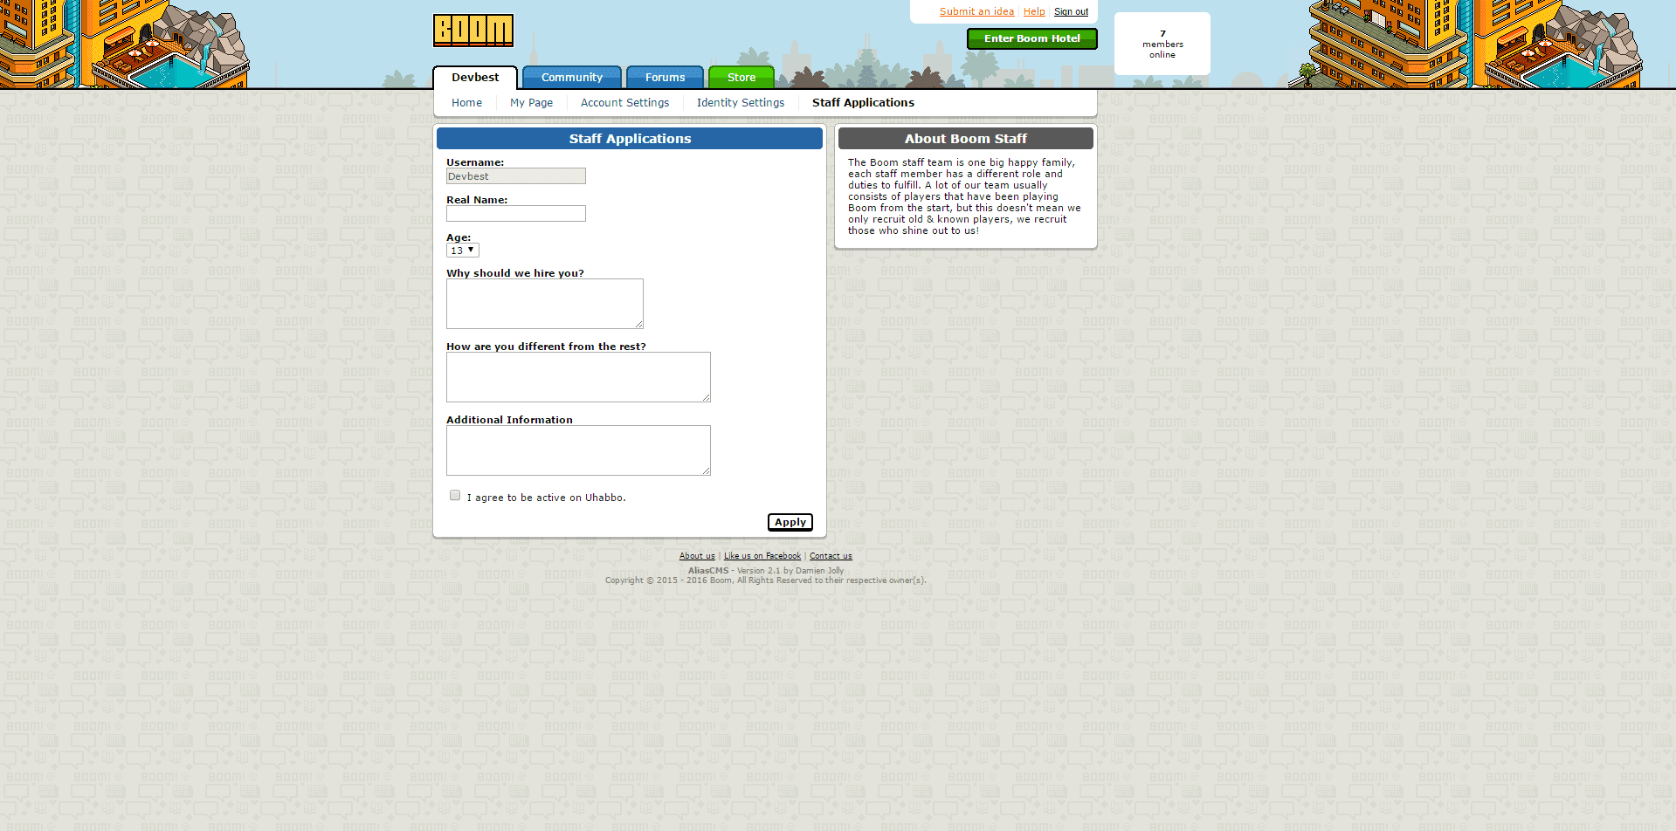Click Like us on Facebook link
1676x831 pixels.
[762, 556]
